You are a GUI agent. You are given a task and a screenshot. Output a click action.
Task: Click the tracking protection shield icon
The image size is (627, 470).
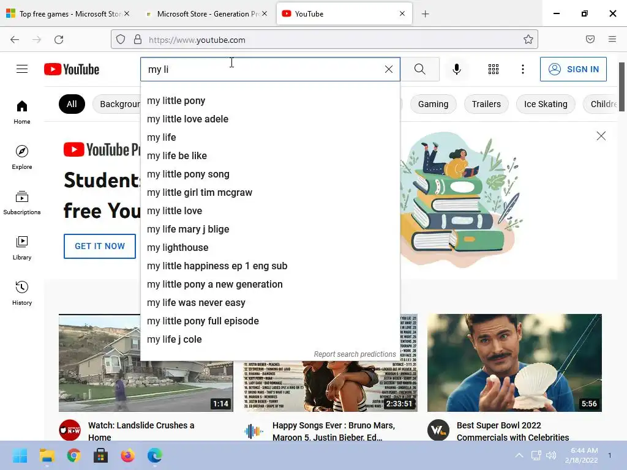(121, 40)
